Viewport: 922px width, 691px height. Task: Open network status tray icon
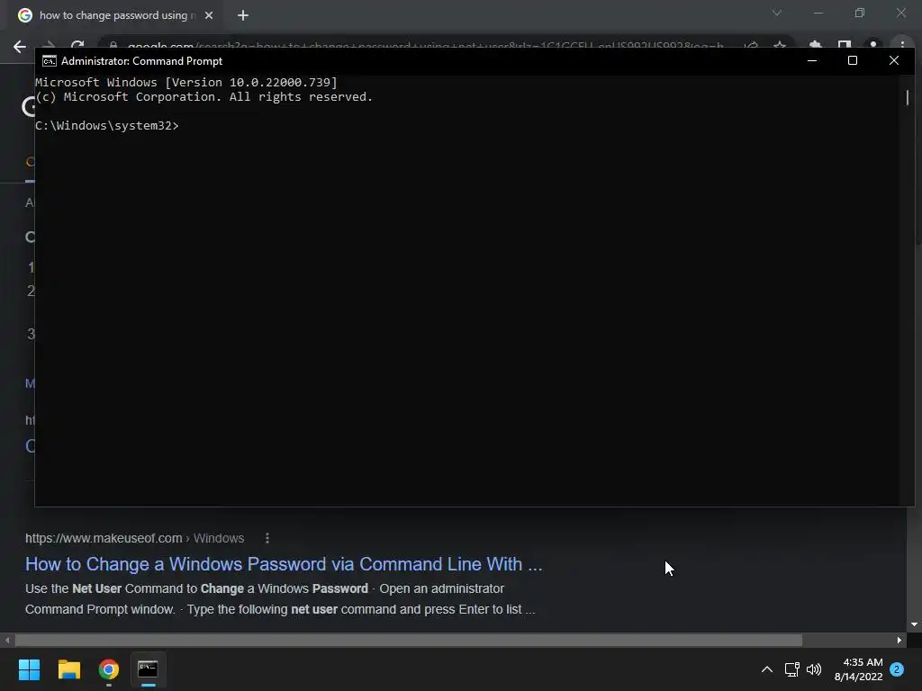(791, 669)
